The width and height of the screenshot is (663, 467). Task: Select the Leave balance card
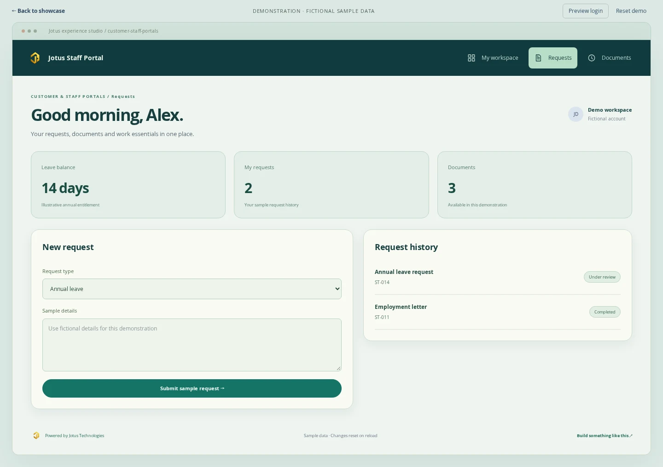(x=128, y=185)
